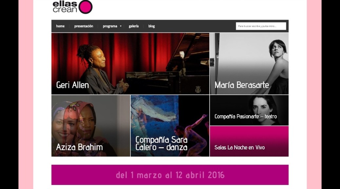Click the search input field
Image resolution: width=340 pixels, height=189 pixels.
pos(261,26)
